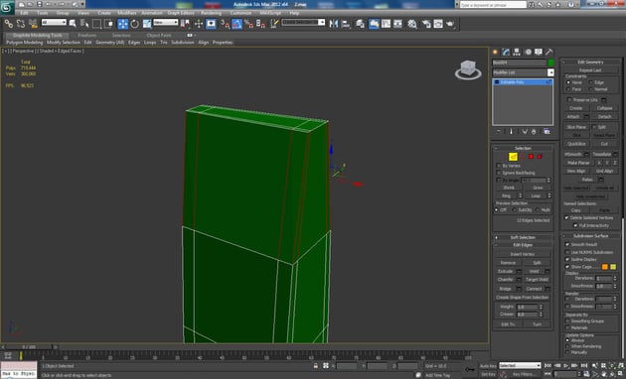Viewport: 626px width, 379px height.
Task: Enable Use NURMS Subdivision checkbox
Action: 567,252
